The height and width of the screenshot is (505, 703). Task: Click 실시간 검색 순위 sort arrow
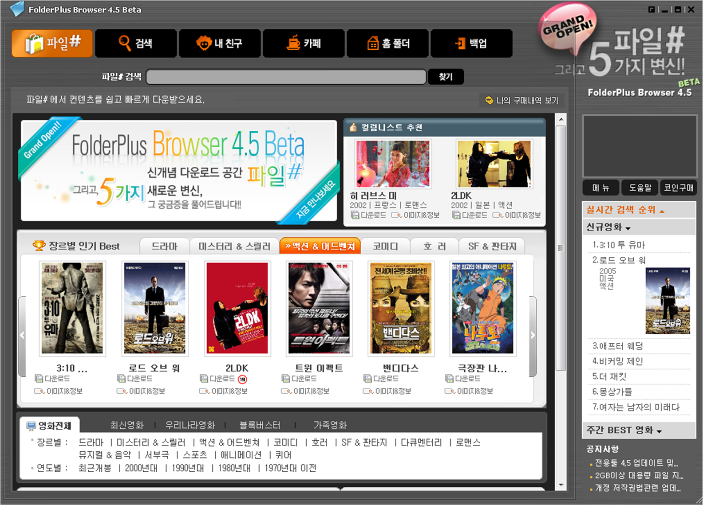[662, 211]
